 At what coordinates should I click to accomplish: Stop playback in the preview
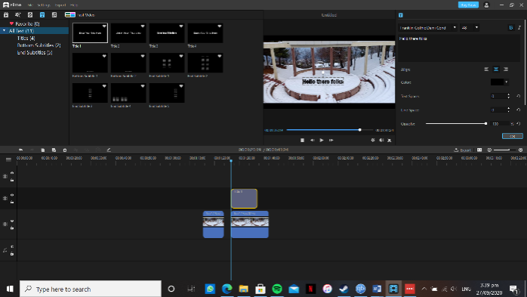(302, 141)
